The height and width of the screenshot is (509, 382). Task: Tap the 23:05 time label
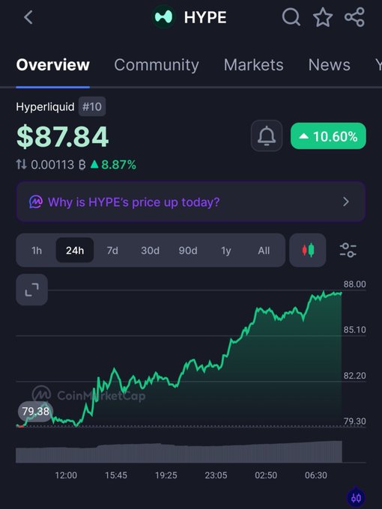[216, 475]
